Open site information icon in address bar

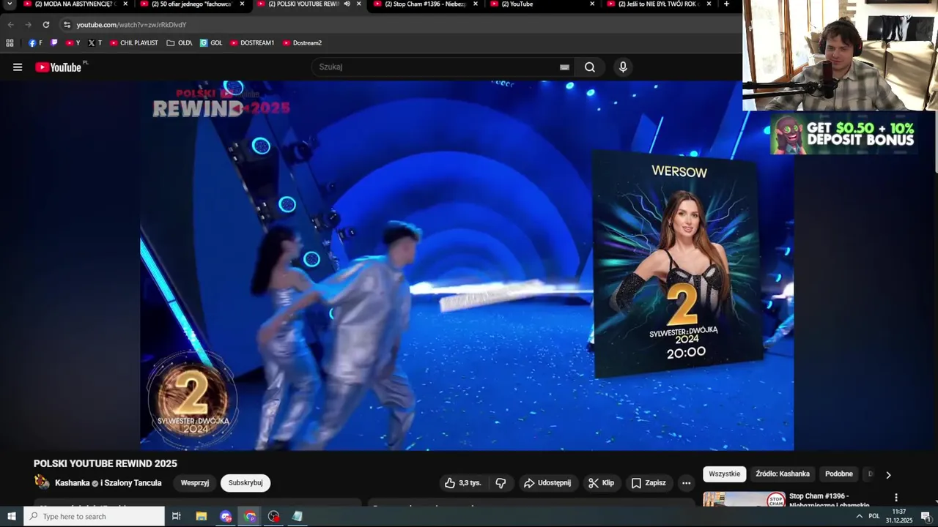pos(67,25)
